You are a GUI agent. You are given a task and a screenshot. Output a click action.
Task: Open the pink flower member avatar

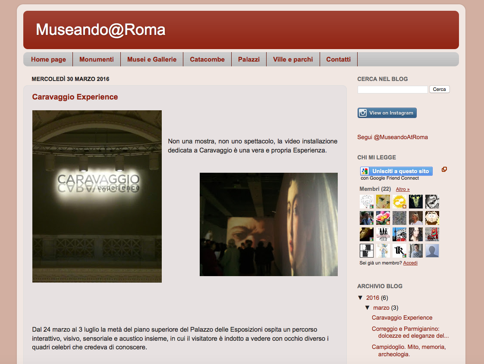click(383, 218)
